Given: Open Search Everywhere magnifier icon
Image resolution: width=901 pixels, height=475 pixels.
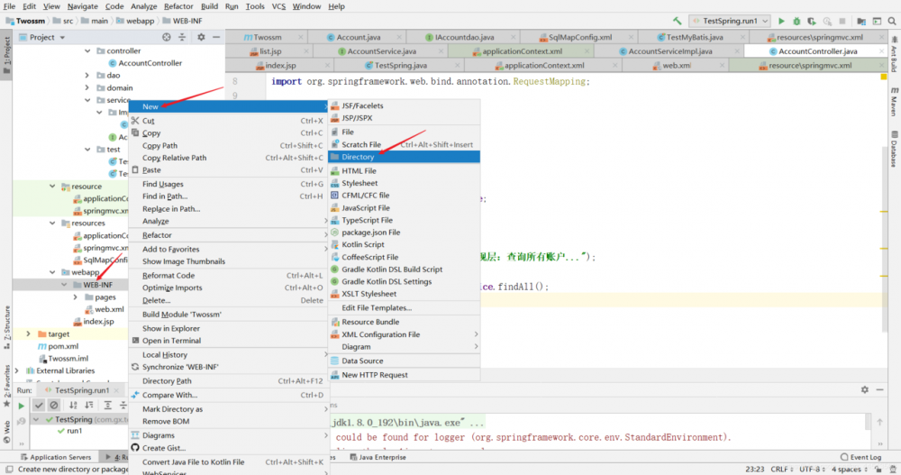Looking at the screenshot, I should 890,21.
